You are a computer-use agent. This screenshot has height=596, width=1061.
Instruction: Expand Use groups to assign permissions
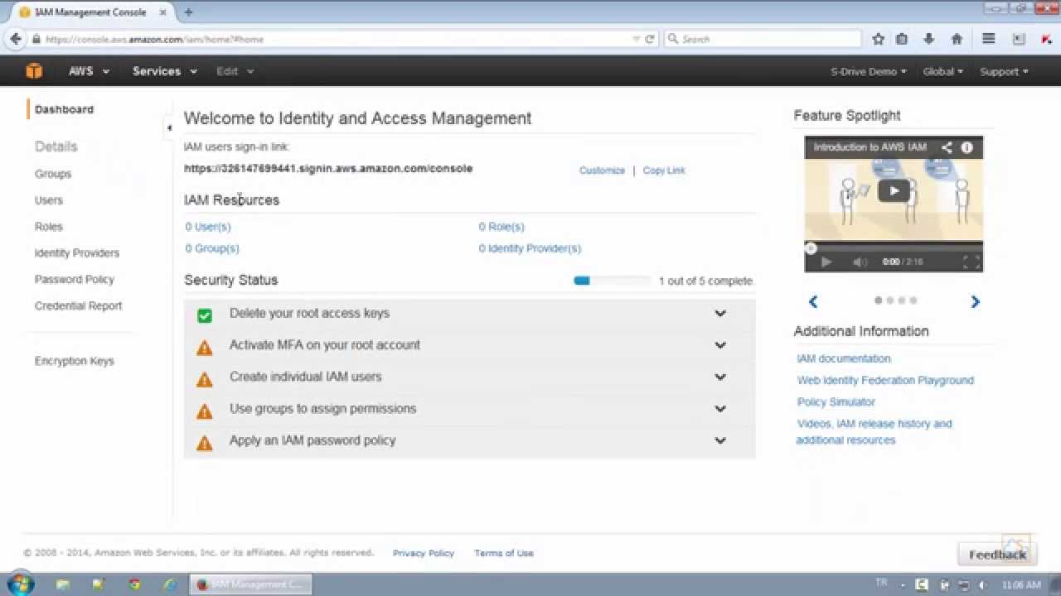[720, 409]
